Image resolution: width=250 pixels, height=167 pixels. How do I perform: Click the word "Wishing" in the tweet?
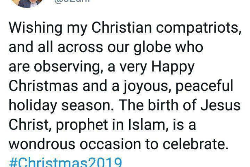36,29
